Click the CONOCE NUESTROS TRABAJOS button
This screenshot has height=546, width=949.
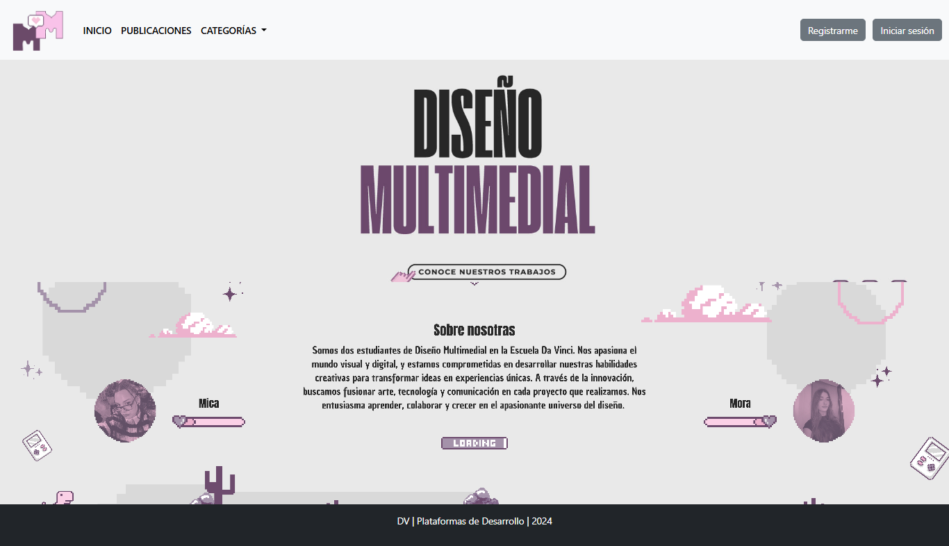(487, 272)
